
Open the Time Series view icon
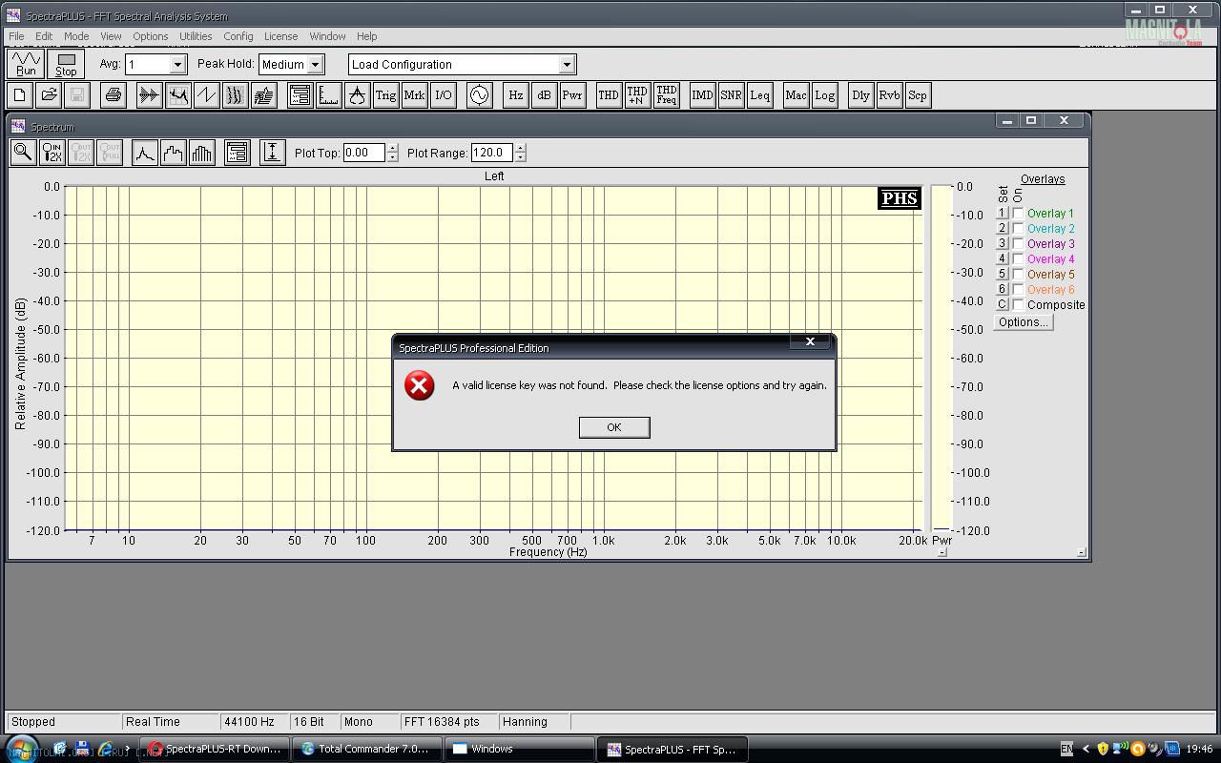click(149, 95)
